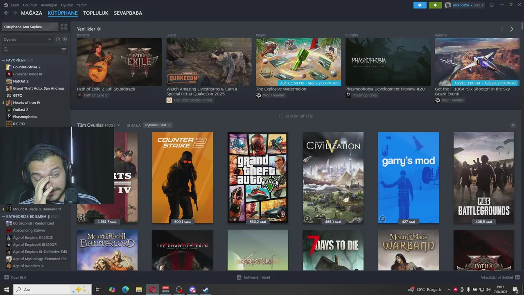
Task: Show previous Yenilikler items arrow
Action: pos(502,29)
